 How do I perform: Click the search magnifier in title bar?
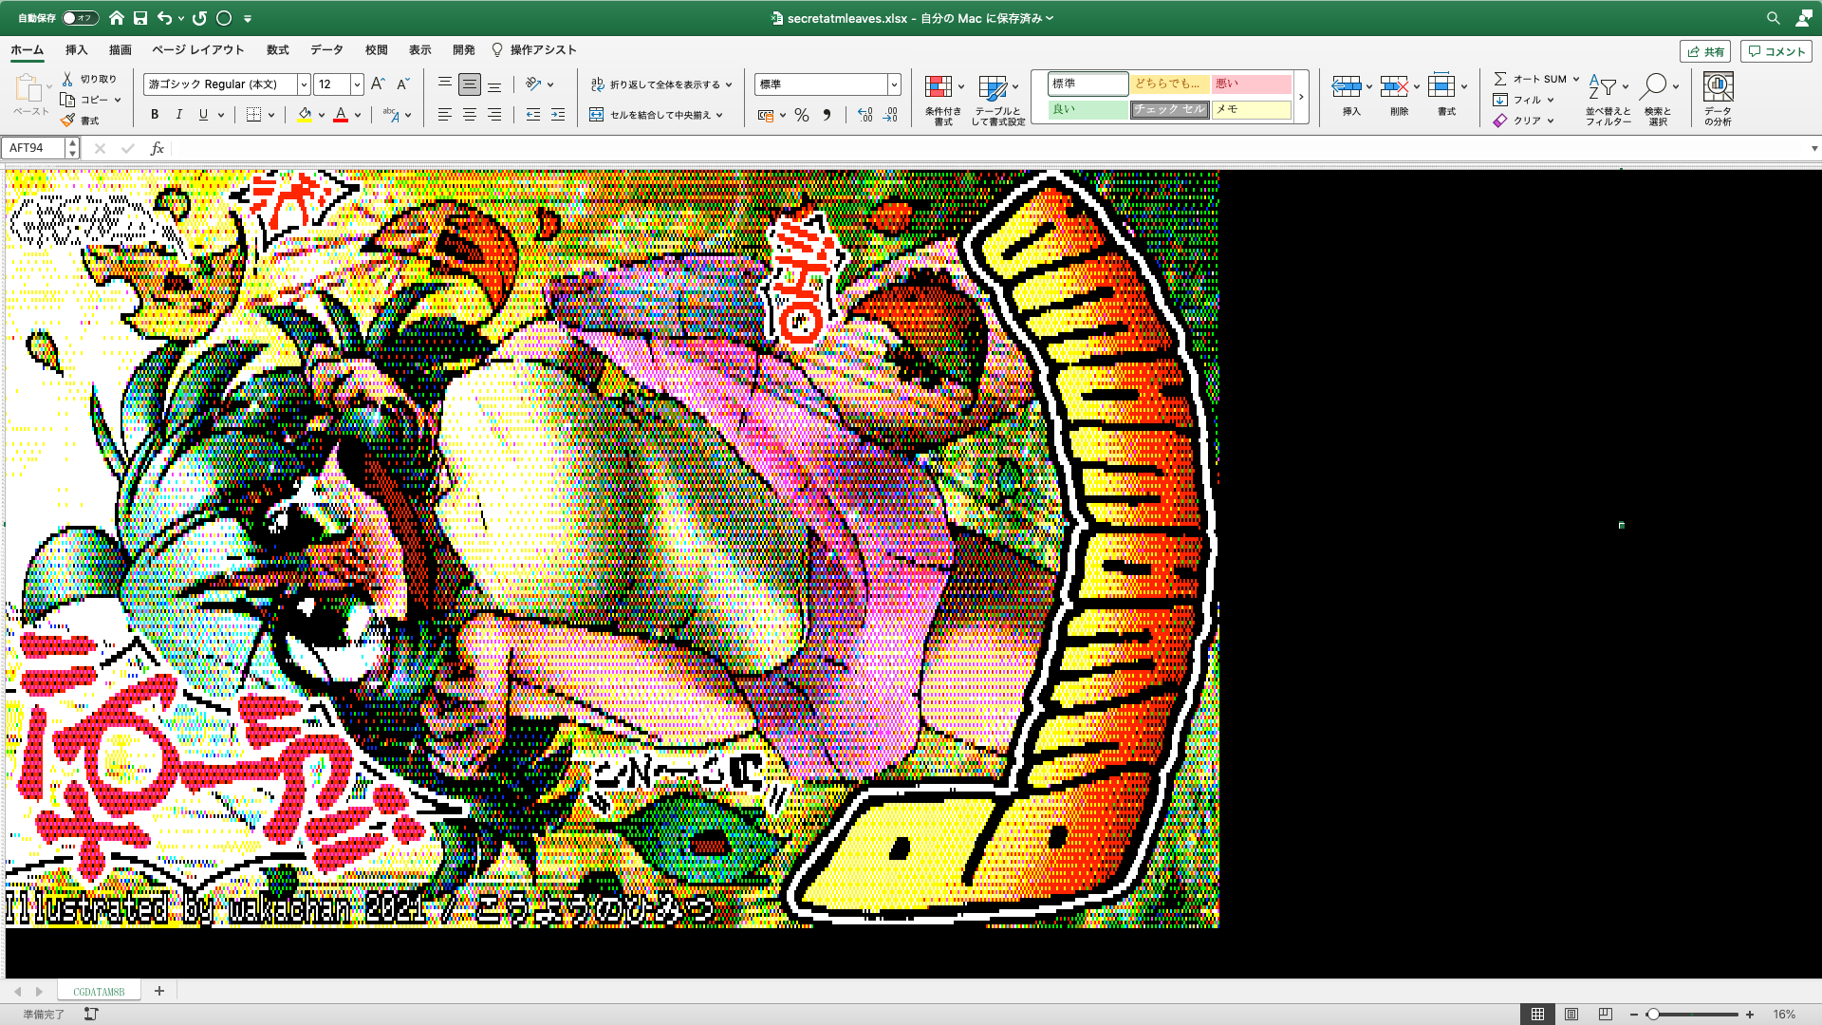[1773, 18]
